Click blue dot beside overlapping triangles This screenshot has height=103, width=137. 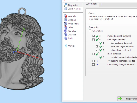97,61
